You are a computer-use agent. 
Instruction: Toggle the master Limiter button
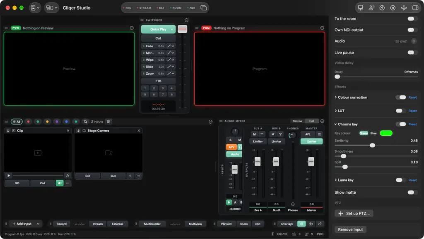coord(311,141)
